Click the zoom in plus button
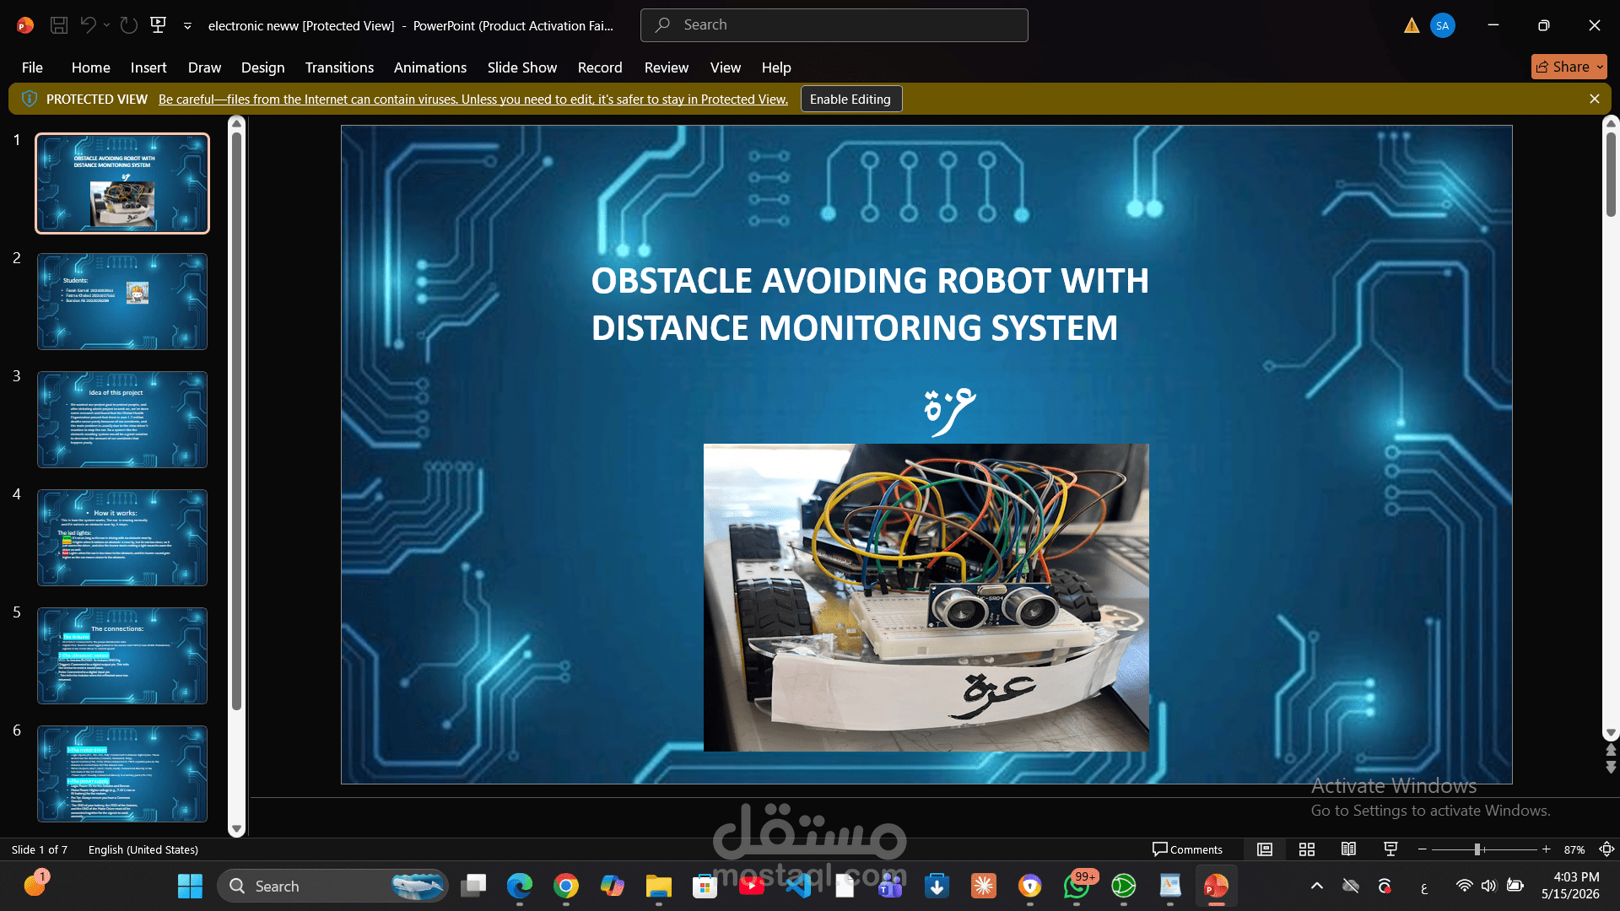The height and width of the screenshot is (911, 1620). coord(1547,849)
